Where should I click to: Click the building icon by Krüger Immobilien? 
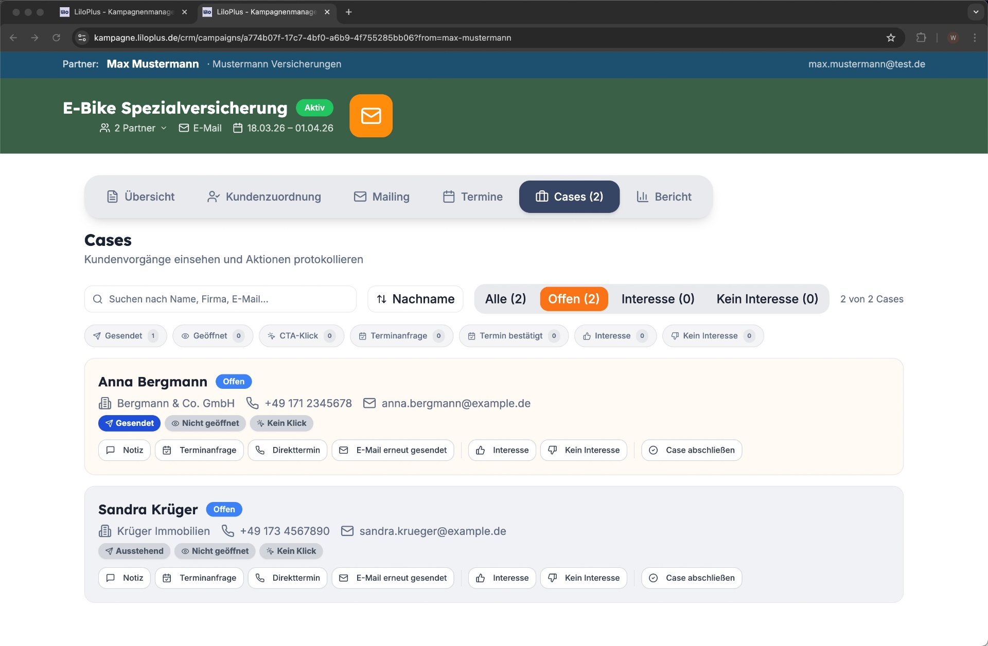105,531
